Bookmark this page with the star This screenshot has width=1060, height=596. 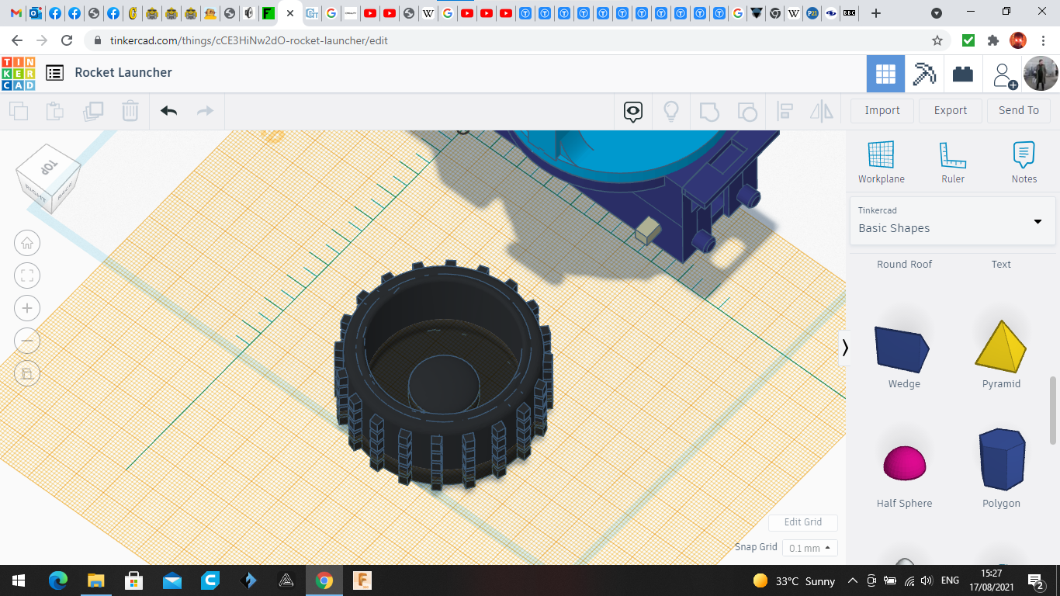pos(937,40)
